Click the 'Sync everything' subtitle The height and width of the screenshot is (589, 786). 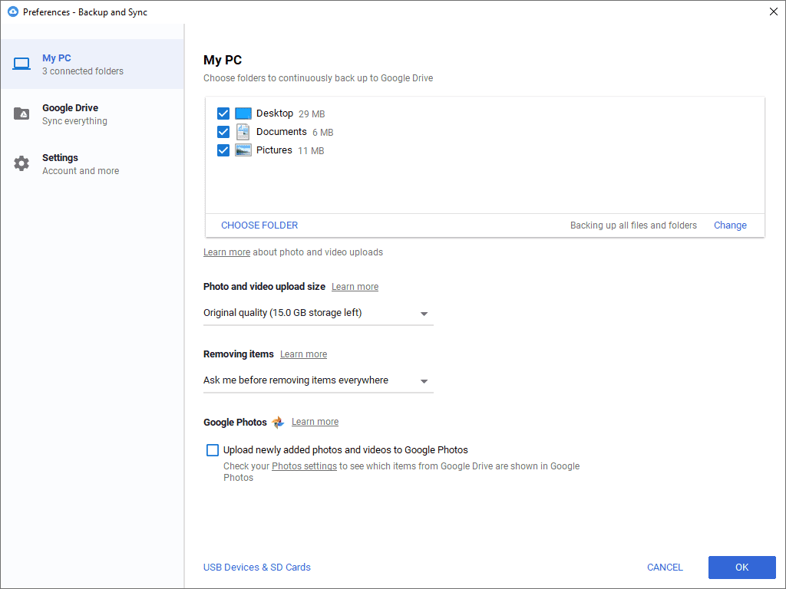(74, 121)
